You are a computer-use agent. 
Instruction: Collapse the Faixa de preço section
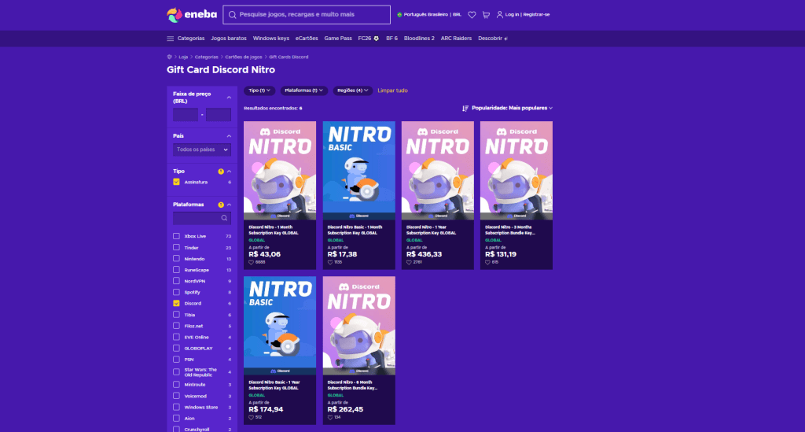[229, 98]
